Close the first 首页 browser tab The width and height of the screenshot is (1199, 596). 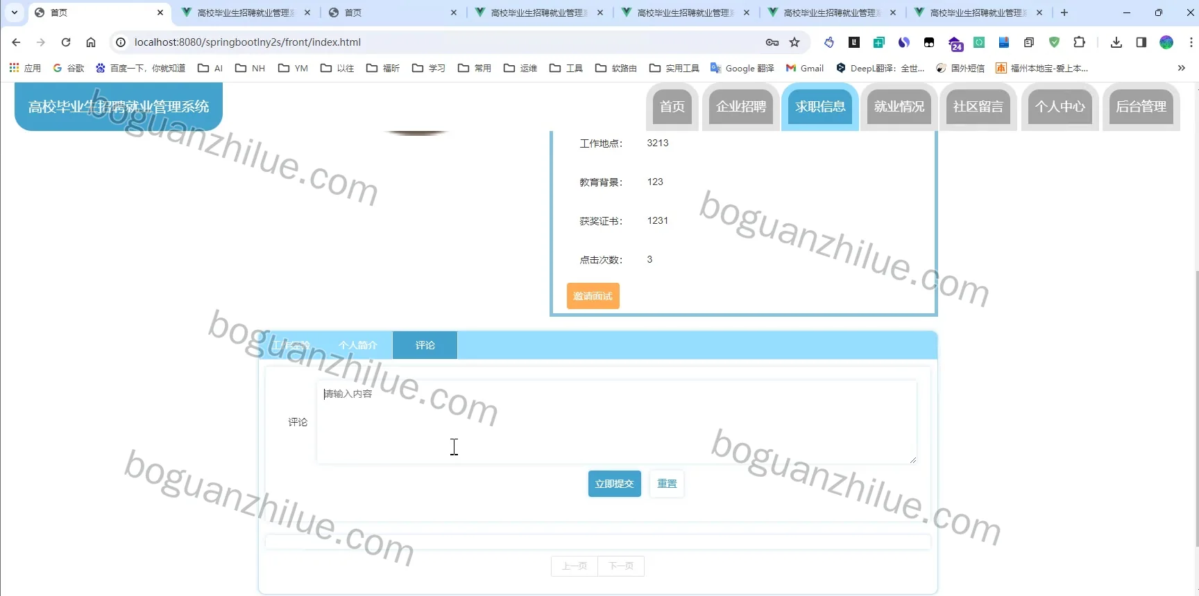(x=160, y=12)
